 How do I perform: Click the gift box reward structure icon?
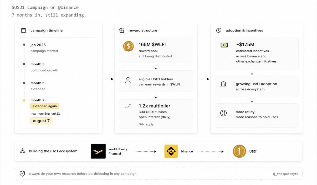pos(122,30)
